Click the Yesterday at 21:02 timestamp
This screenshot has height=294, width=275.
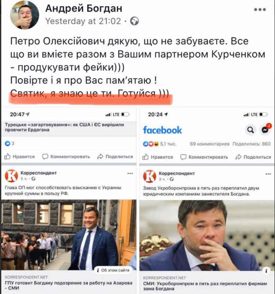83,21
